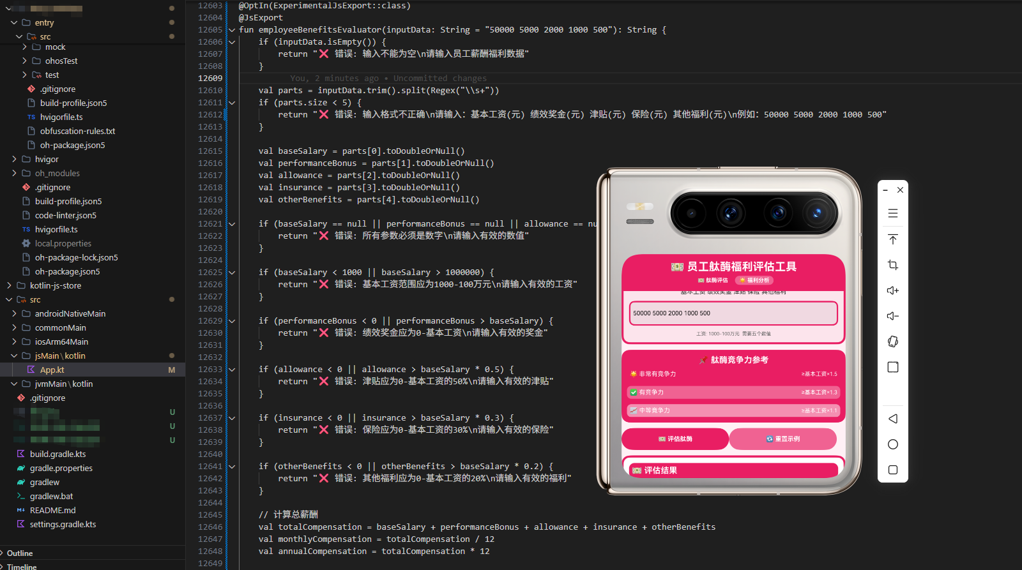Fold the if block at line 12611
This screenshot has width=1022, height=570.
(232, 103)
